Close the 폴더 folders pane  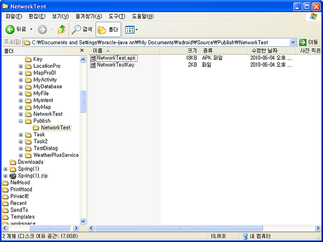(82, 50)
